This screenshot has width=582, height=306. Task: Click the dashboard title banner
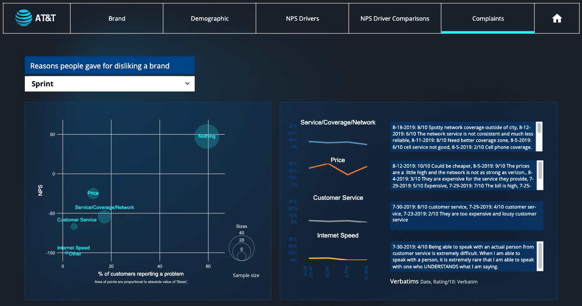(x=109, y=65)
